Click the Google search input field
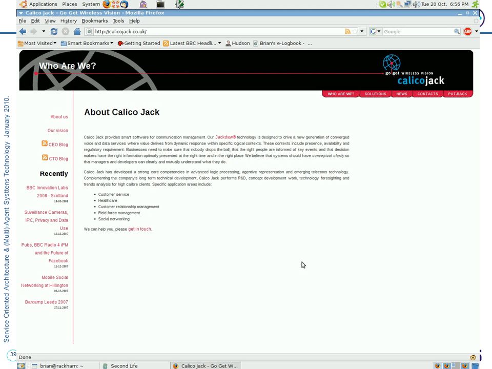This screenshot has height=369, width=492. [418, 32]
